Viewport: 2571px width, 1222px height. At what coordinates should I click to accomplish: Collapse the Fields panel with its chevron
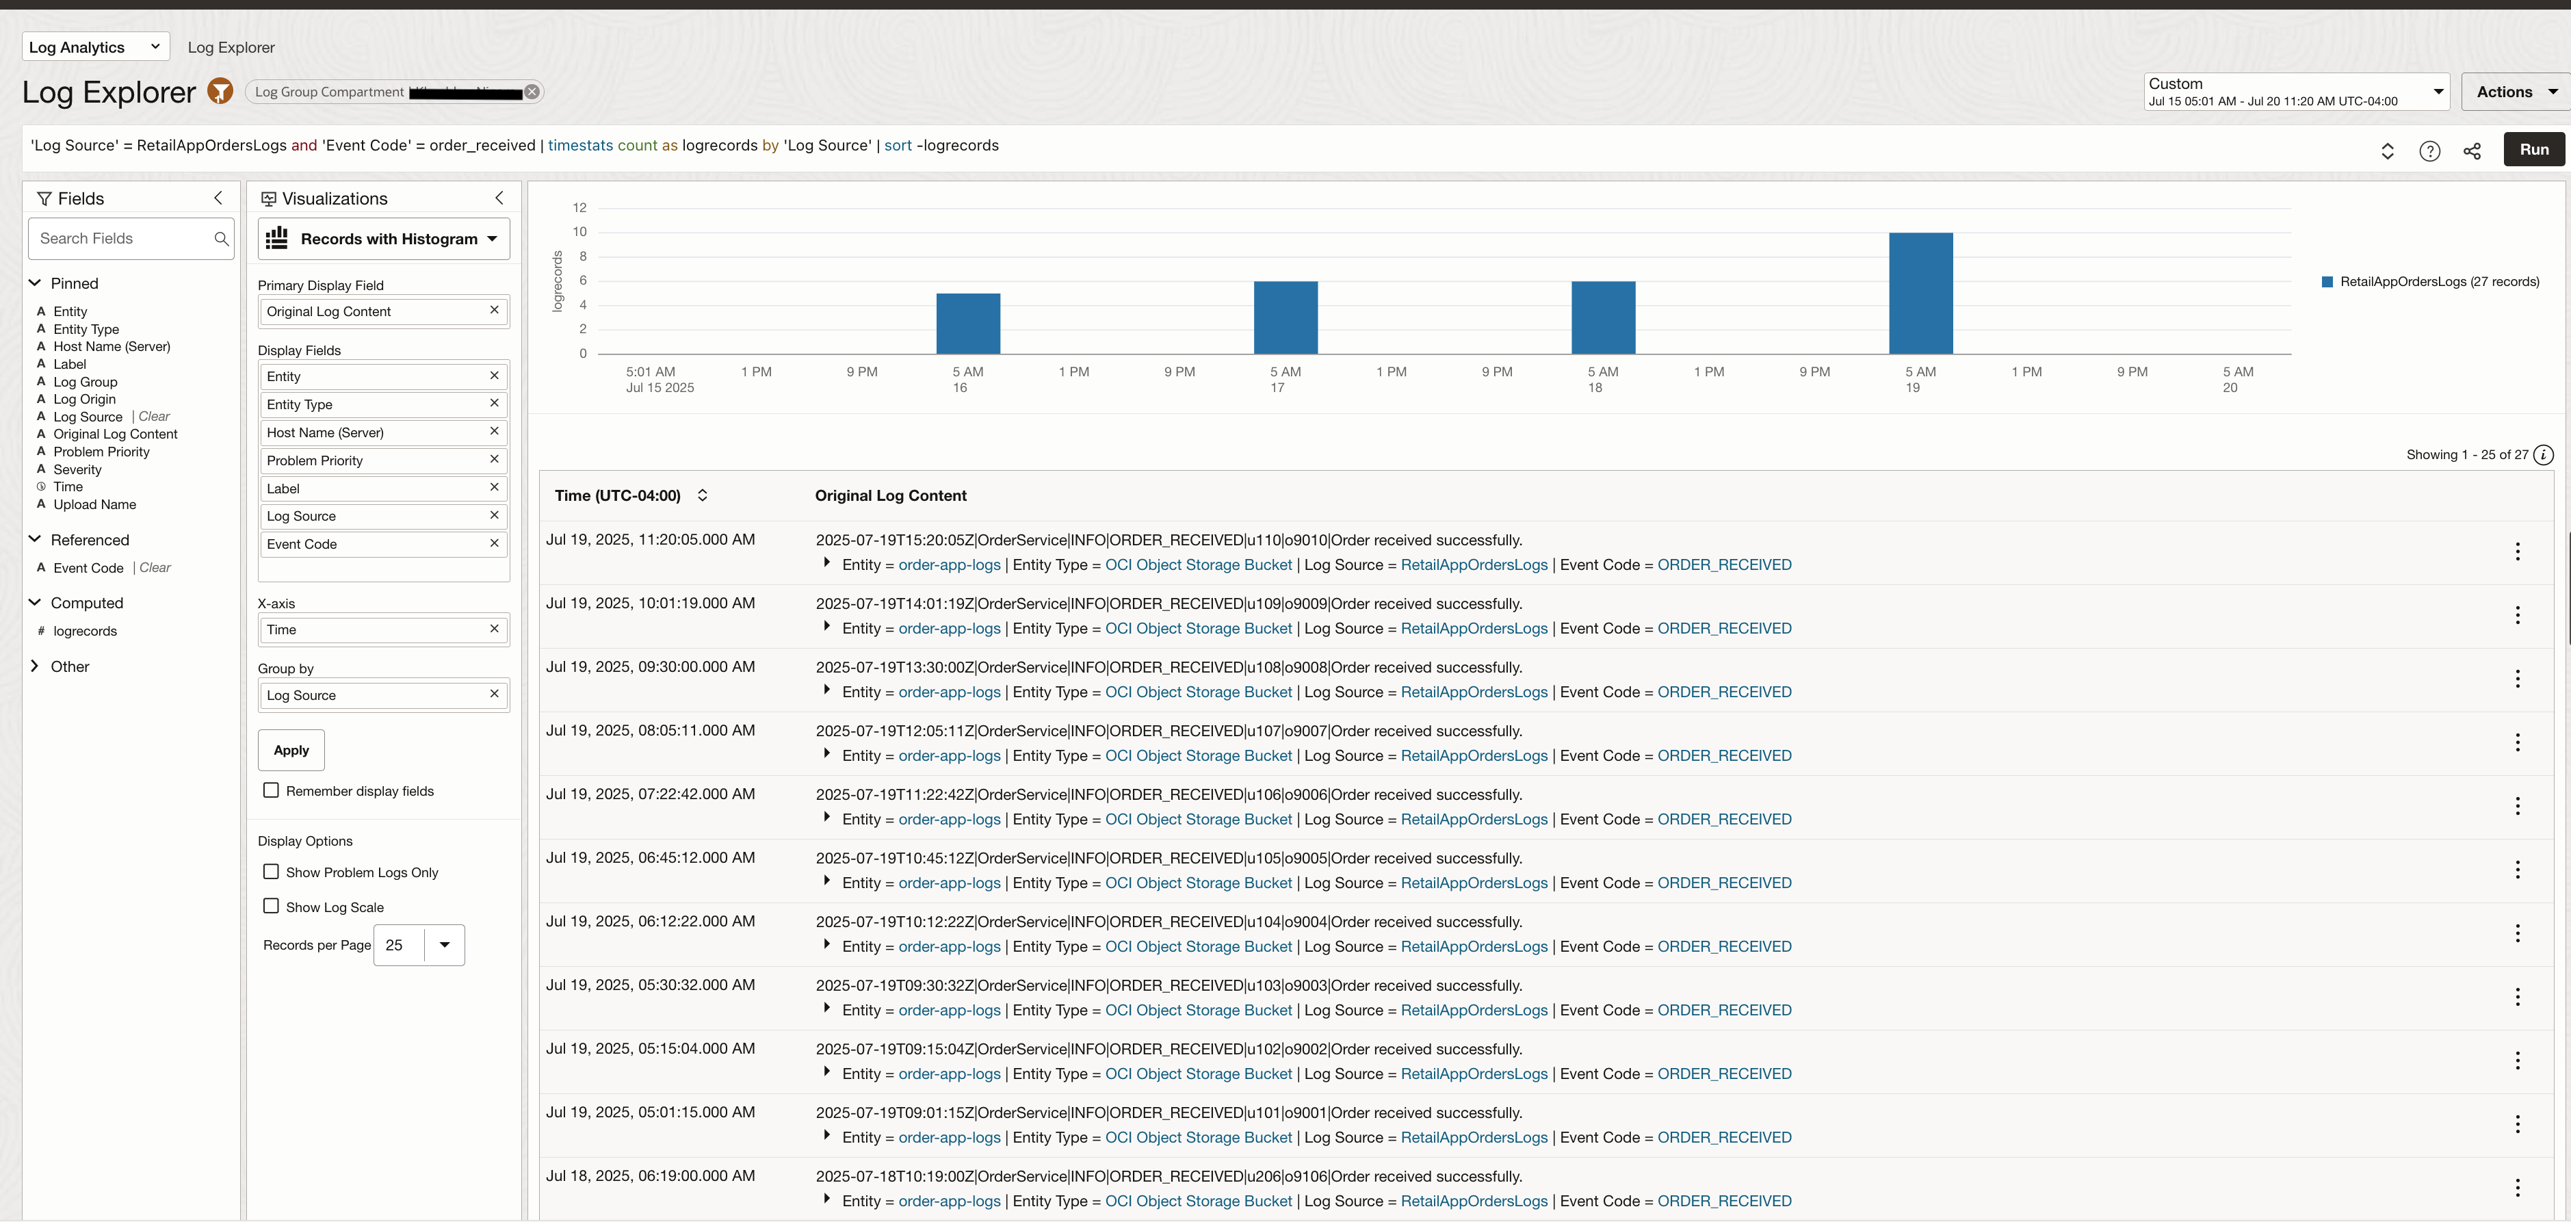point(218,198)
